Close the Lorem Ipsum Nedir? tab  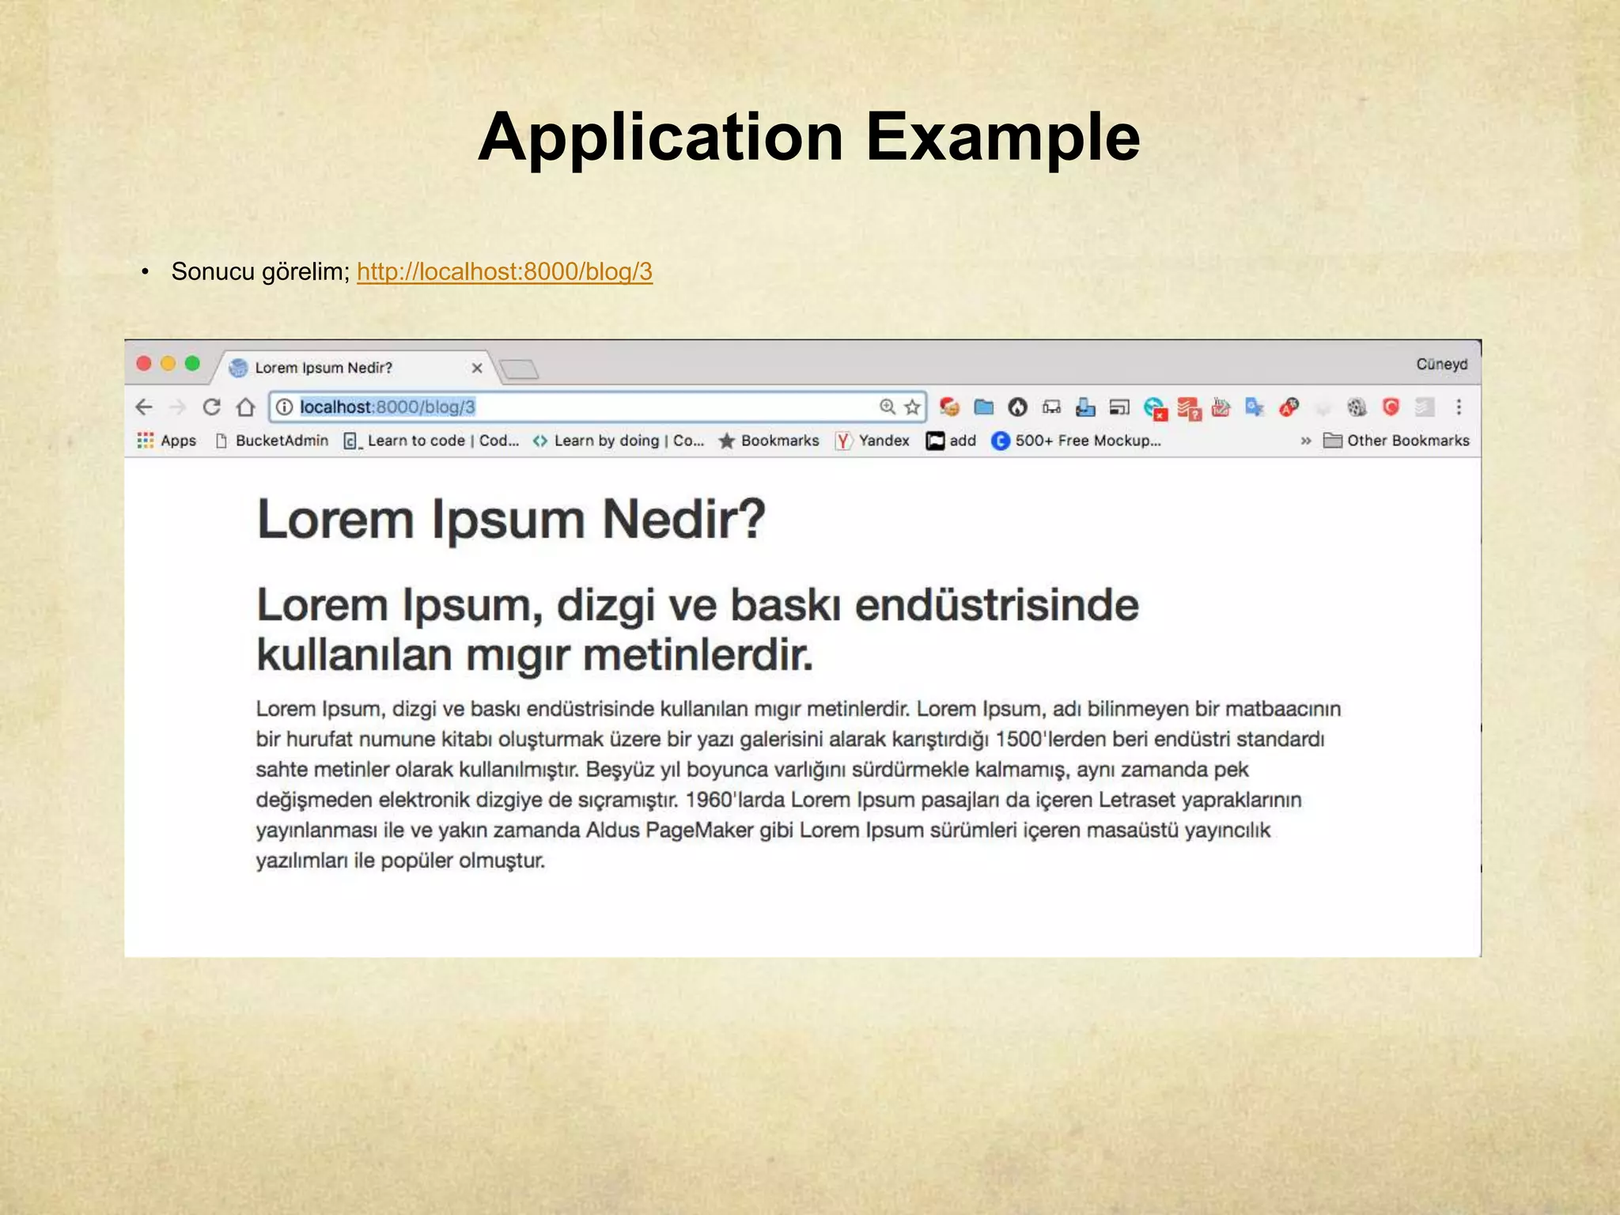tap(477, 368)
